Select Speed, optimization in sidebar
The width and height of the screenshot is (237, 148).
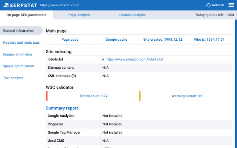[19, 66]
